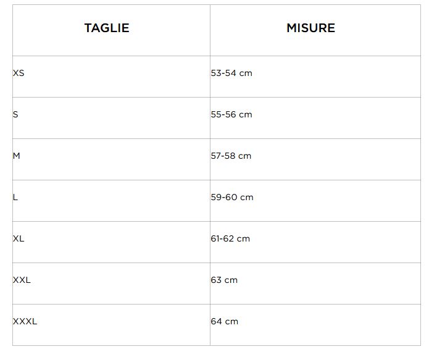Click the 59-60 cm measurement
Image resolution: width=429 pixels, height=349 pixels.
click(232, 197)
